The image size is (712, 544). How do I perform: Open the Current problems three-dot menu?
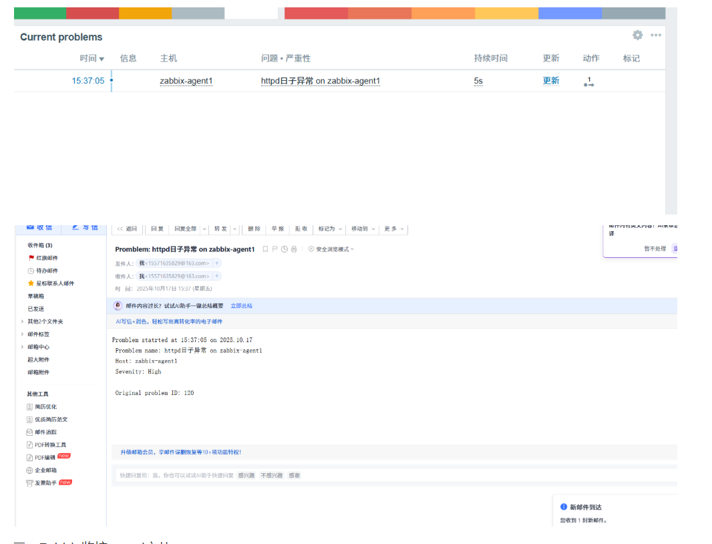click(x=656, y=35)
